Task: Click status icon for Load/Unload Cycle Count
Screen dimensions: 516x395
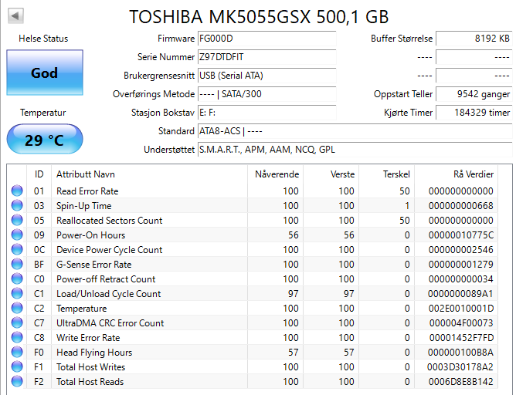Action: [17, 293]
